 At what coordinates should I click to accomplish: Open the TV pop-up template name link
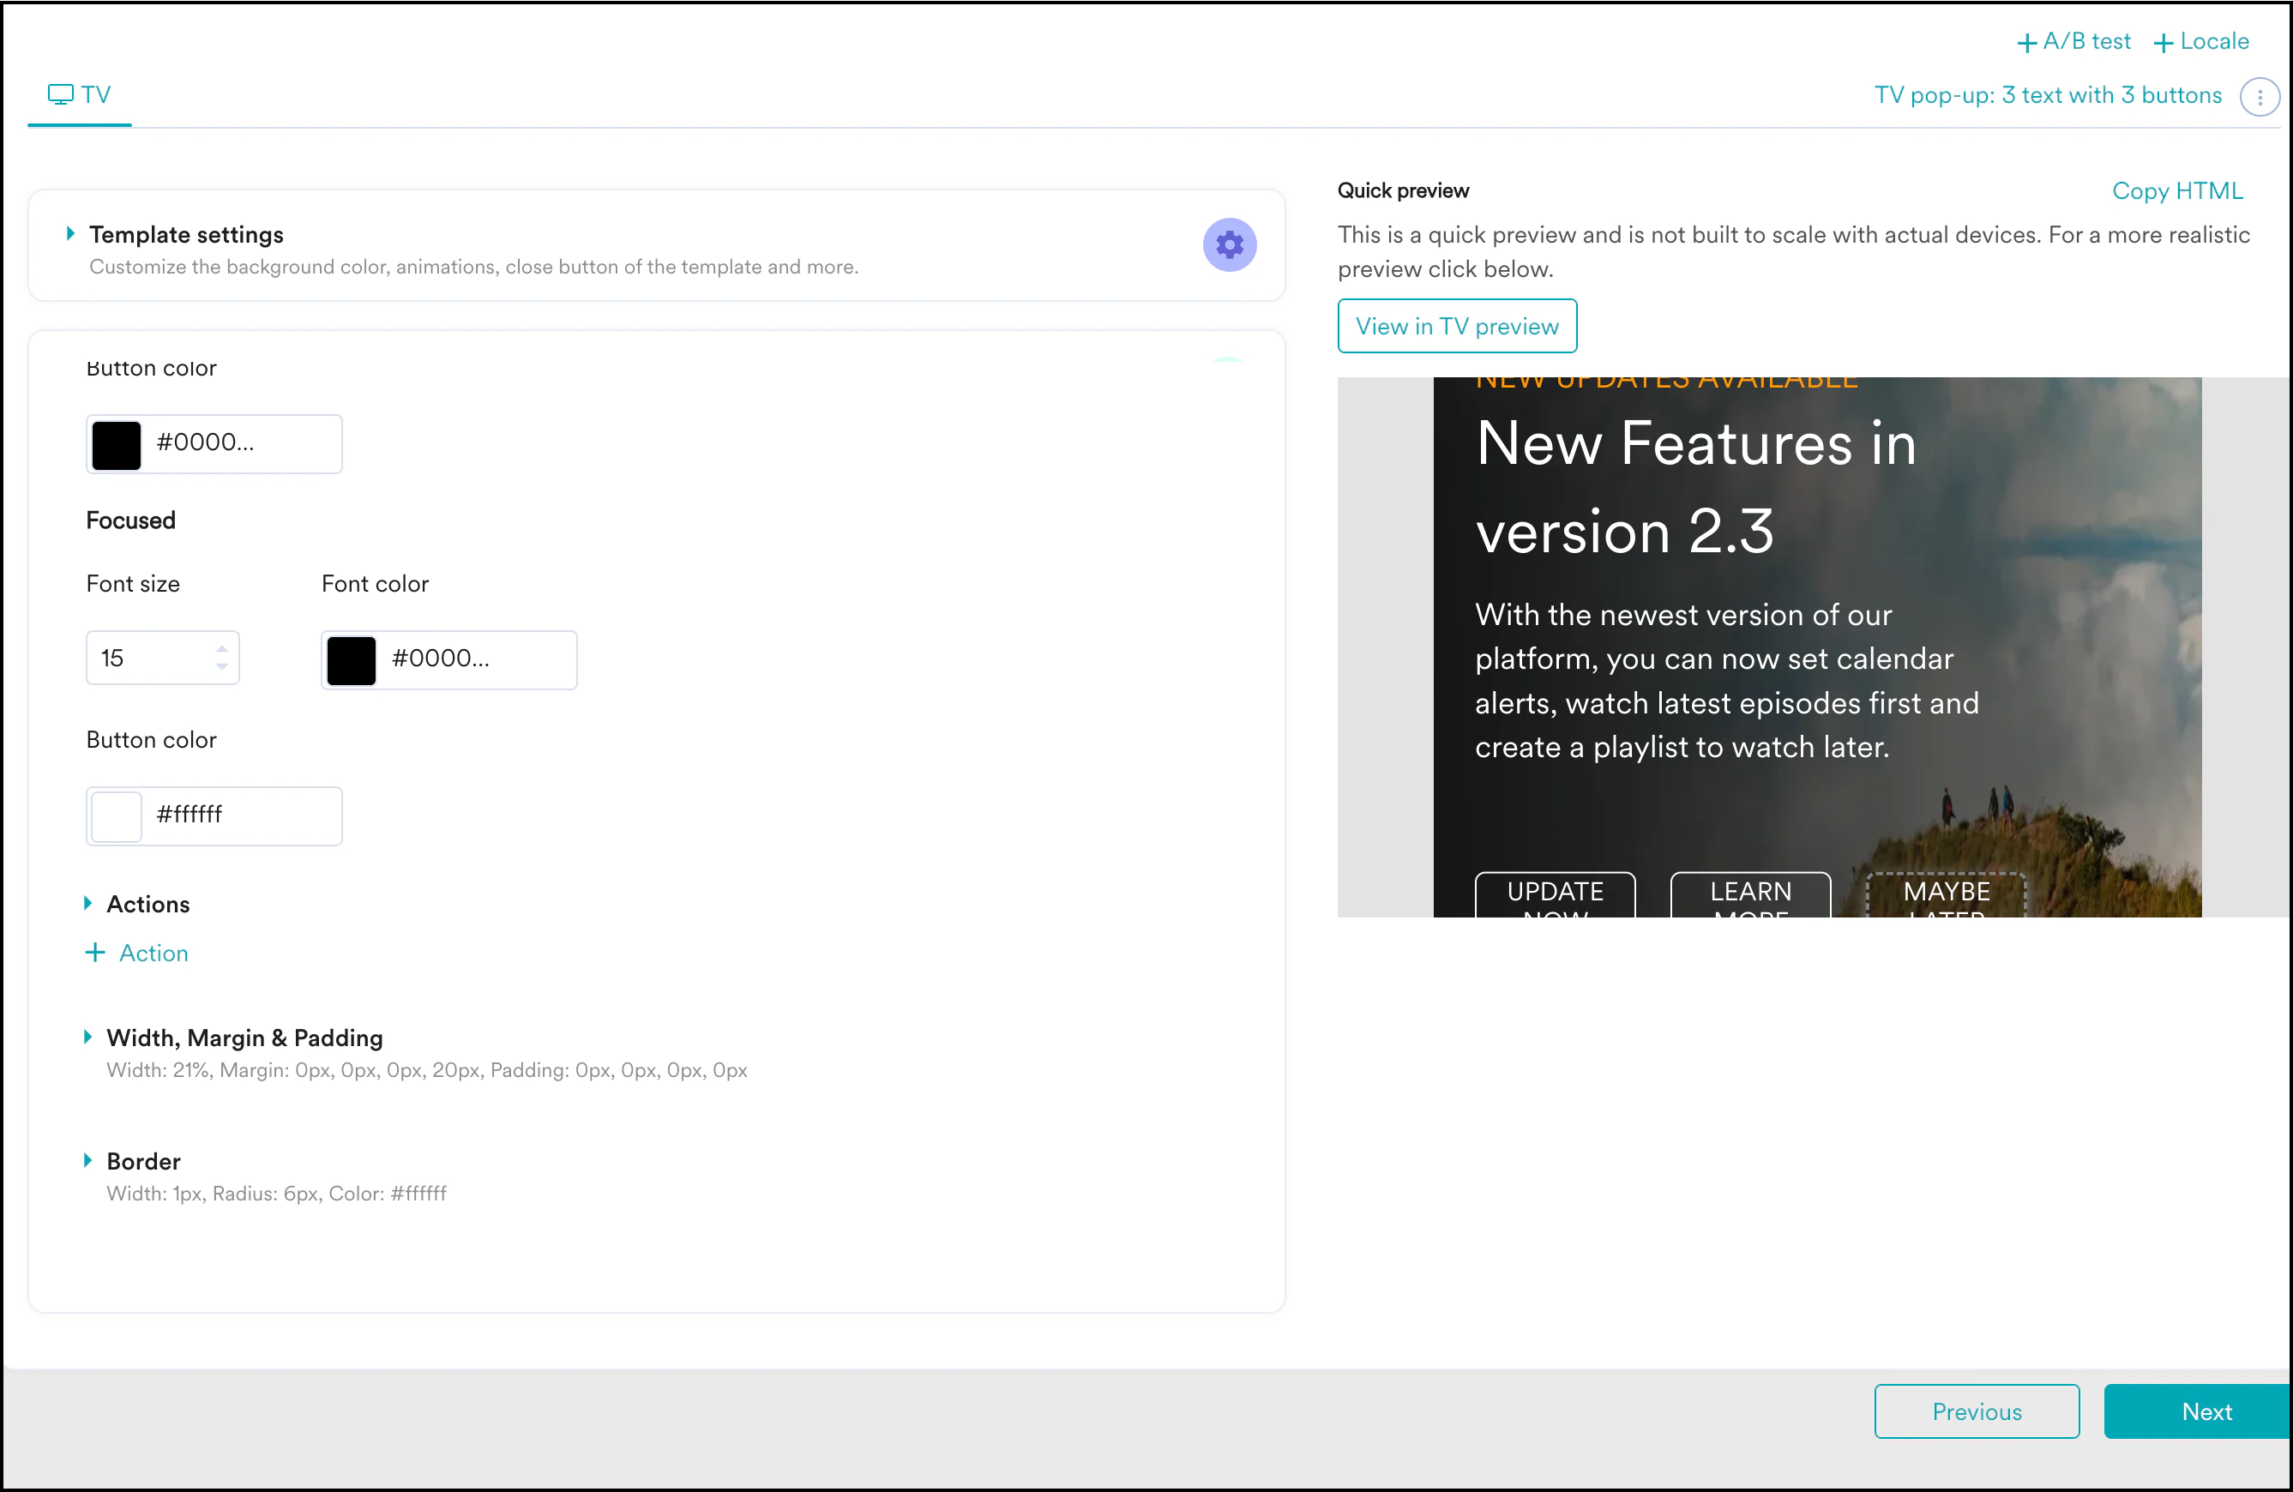(2048, 95)
